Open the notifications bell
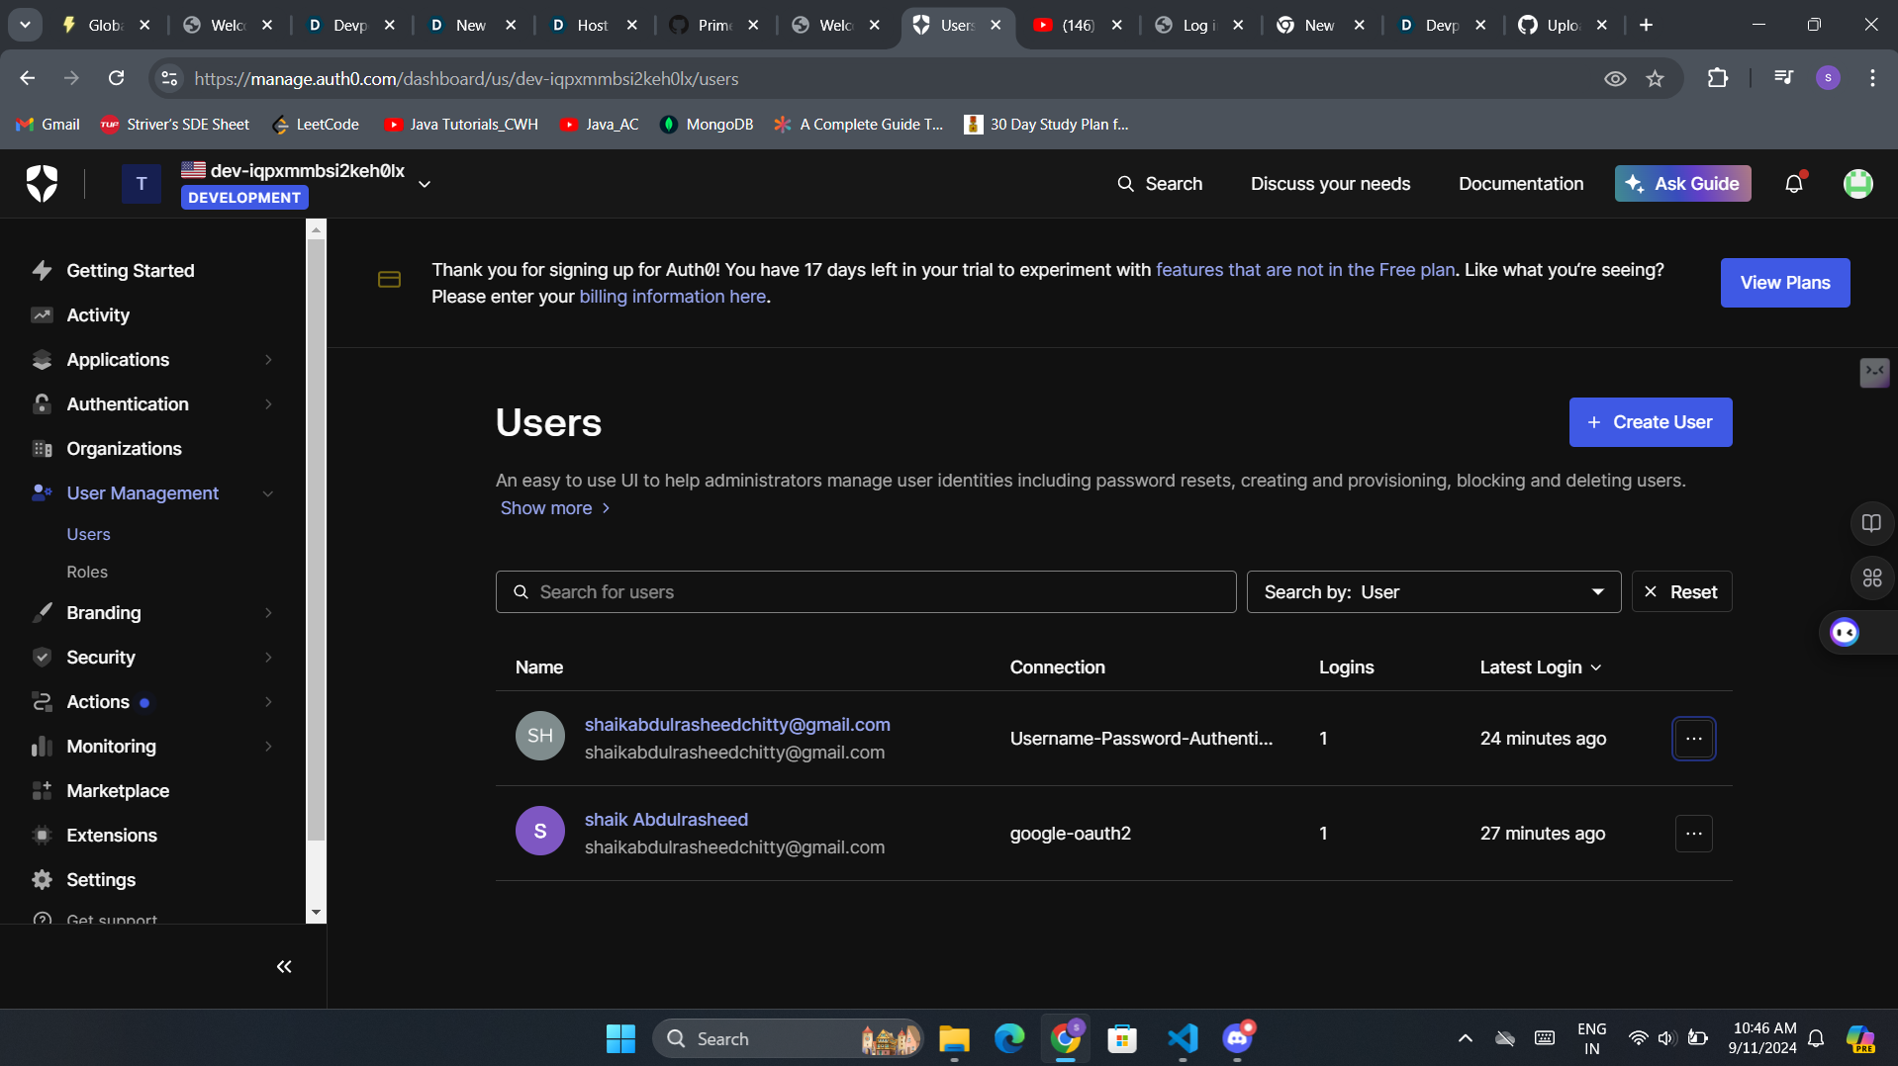This screenshot has height=1066, width=1898. pos(1794,184)
